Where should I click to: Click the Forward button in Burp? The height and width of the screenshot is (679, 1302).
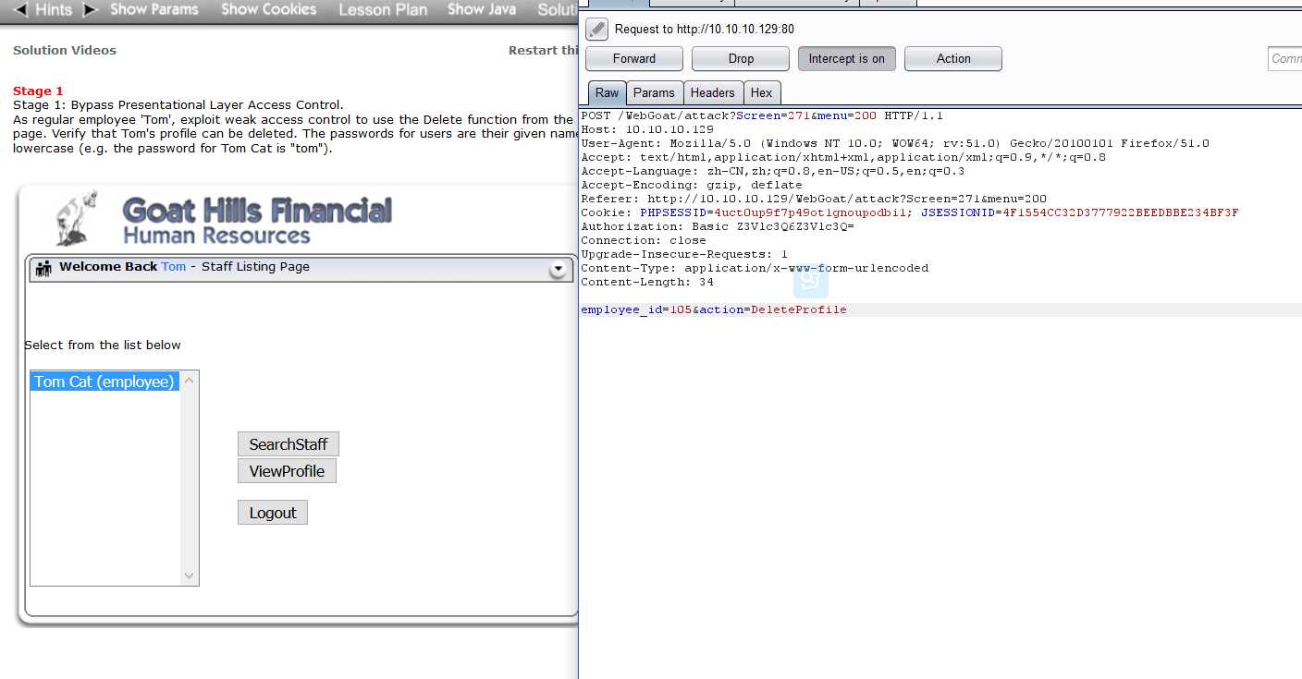pyautogui.click(x=634, y=58)
